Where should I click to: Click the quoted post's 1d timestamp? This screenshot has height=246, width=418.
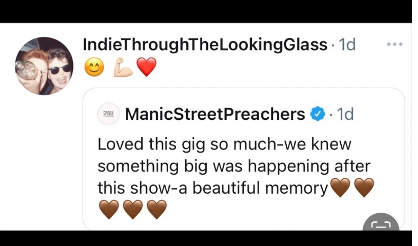[345, 114]
